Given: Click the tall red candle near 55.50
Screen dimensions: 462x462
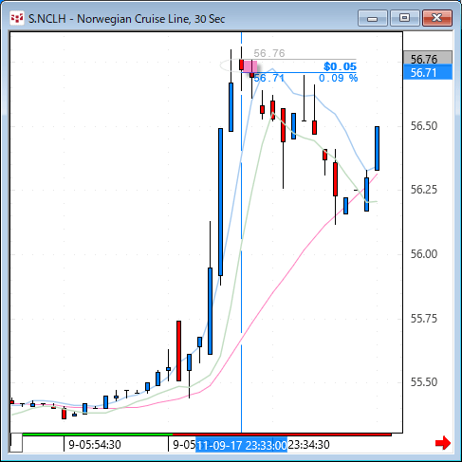Looking at the screenshot, I should [x=178, y=351].
